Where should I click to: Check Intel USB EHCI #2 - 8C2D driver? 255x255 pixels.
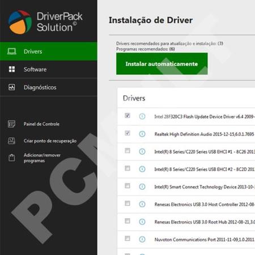(x=127, y=168)
